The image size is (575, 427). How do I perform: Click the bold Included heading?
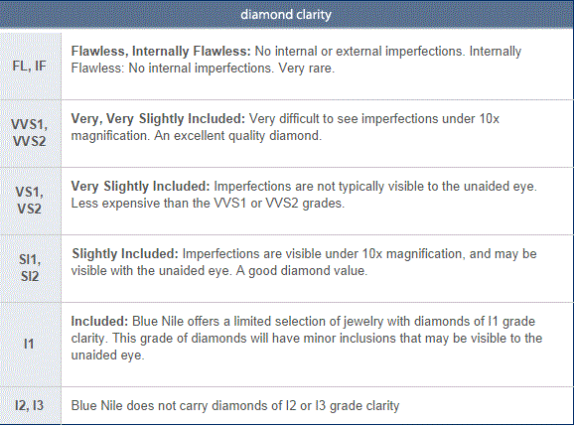click(99, 321)
